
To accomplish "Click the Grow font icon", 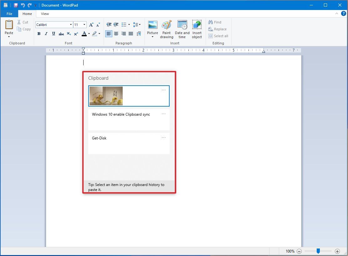I will tap(91, 24).
